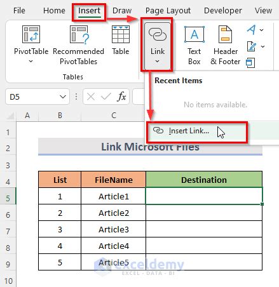
Task: Select the Article3 cell
Action: [x=113, y=229]
